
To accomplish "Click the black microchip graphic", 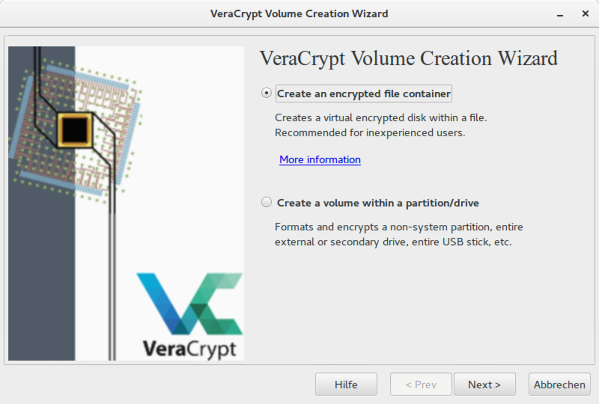I will coord(75,130).
